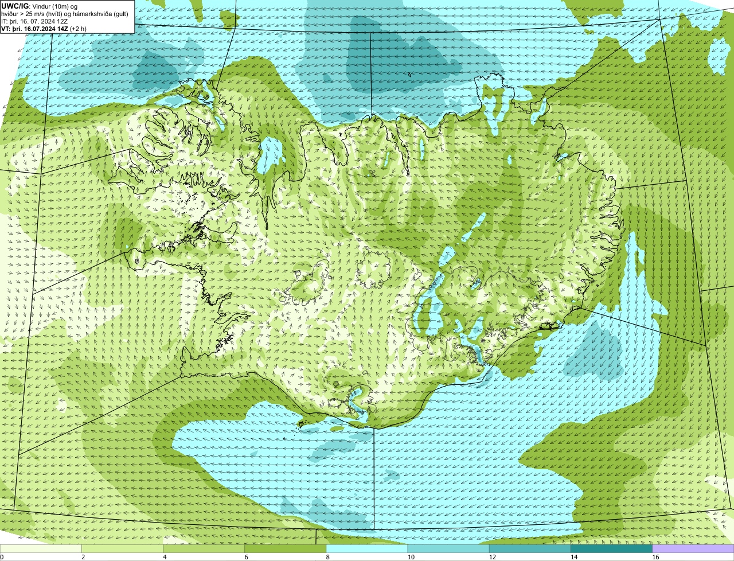Click the "IT: þri. 16. 07. 2024 12Z" line
Viewport: 734px width, 561px height.
pyautogui.click(x=36, y=21)
